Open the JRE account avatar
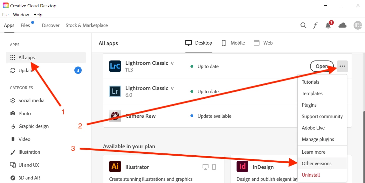Image resolution: width=365 pixels, height=183 pixels. click(x=358, y=25)
